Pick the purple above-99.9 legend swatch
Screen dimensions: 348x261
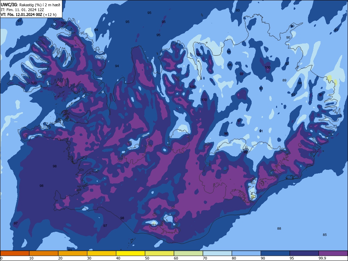pyautogui.click(x=333, y=253)
